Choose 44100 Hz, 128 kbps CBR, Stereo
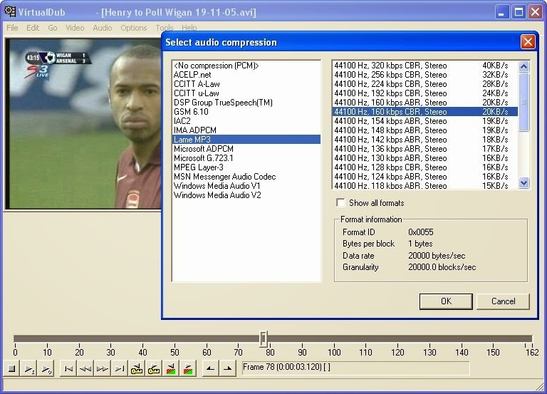This screenshot has height=394, width=547. click(x=425, y=167)
